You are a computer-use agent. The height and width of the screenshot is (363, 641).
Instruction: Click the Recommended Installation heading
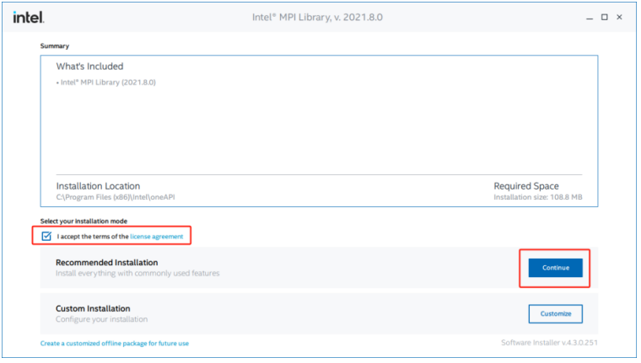pyautogui.click(x=107, y=263)
